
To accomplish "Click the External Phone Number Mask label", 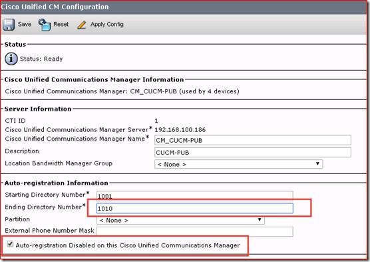I will click(x=49, y=231).
